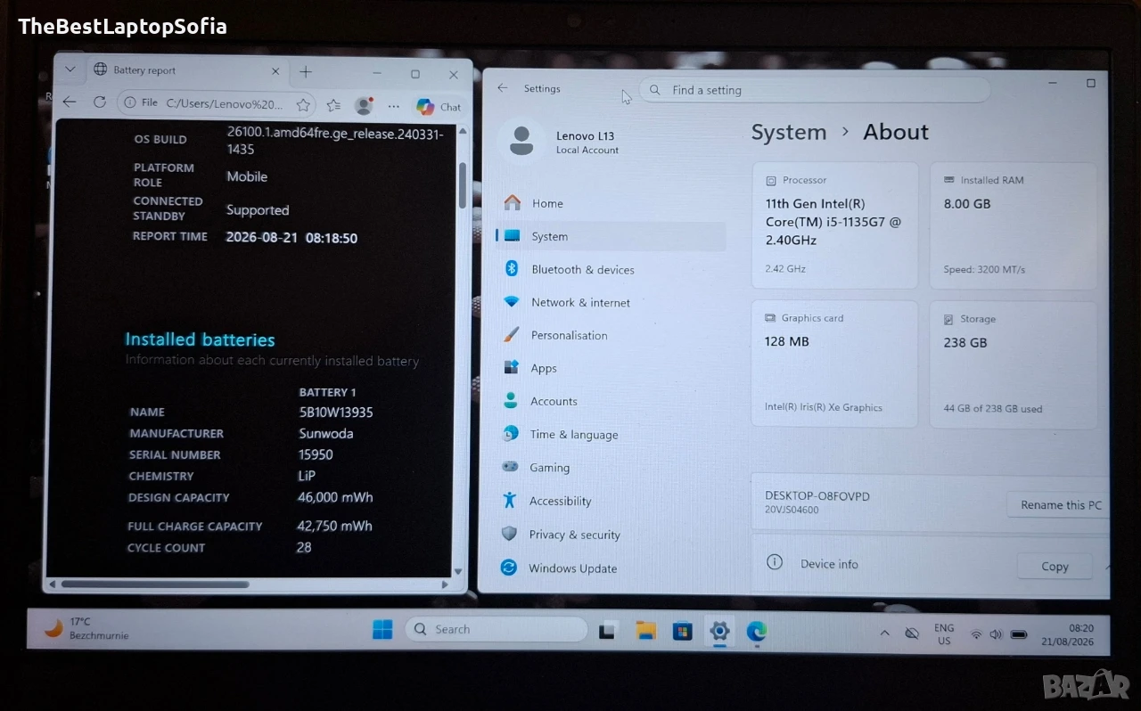Click the Storage info card
1141x711 pixels.
tap(1013, 364)
